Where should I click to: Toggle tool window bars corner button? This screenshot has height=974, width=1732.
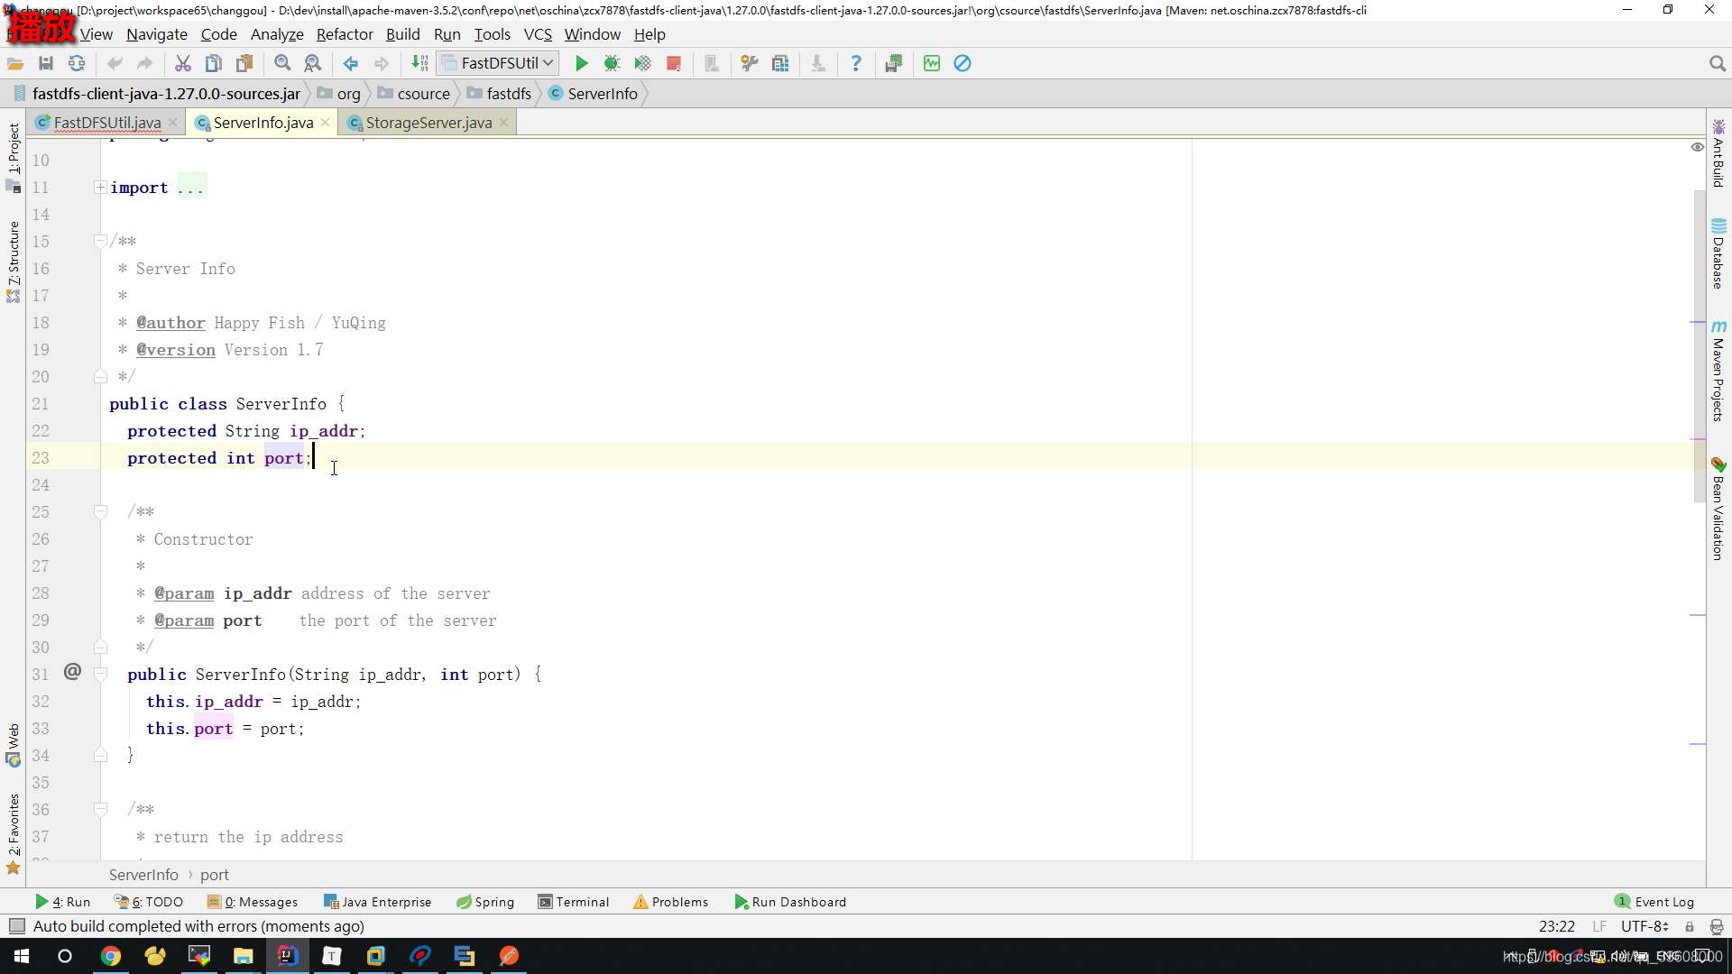[x=16, y=926]
